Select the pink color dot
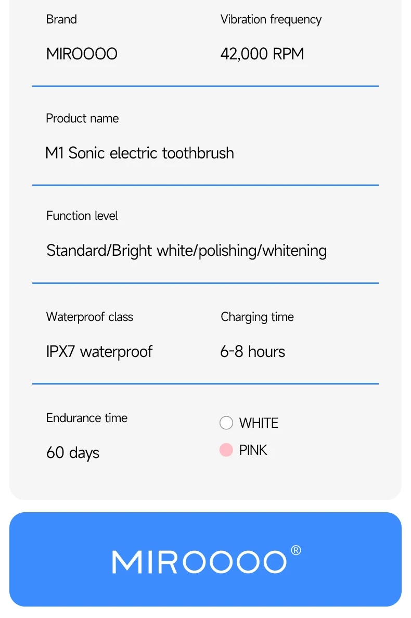Viewport: 411px width, 618px height. [x=226, y=450]
